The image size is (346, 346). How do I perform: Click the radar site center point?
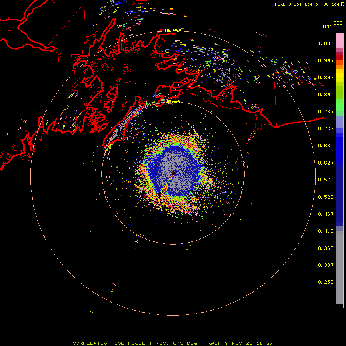coord(173,173)
